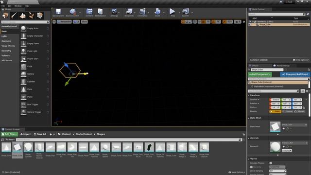Toggle visibility eye for the world row in outliner
The width and height of the screenshot is (311, 175).
click(250, 21)
